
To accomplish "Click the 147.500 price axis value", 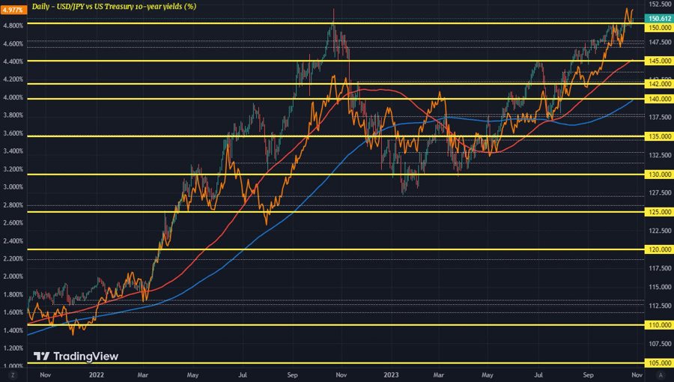I will coord(660,42).
